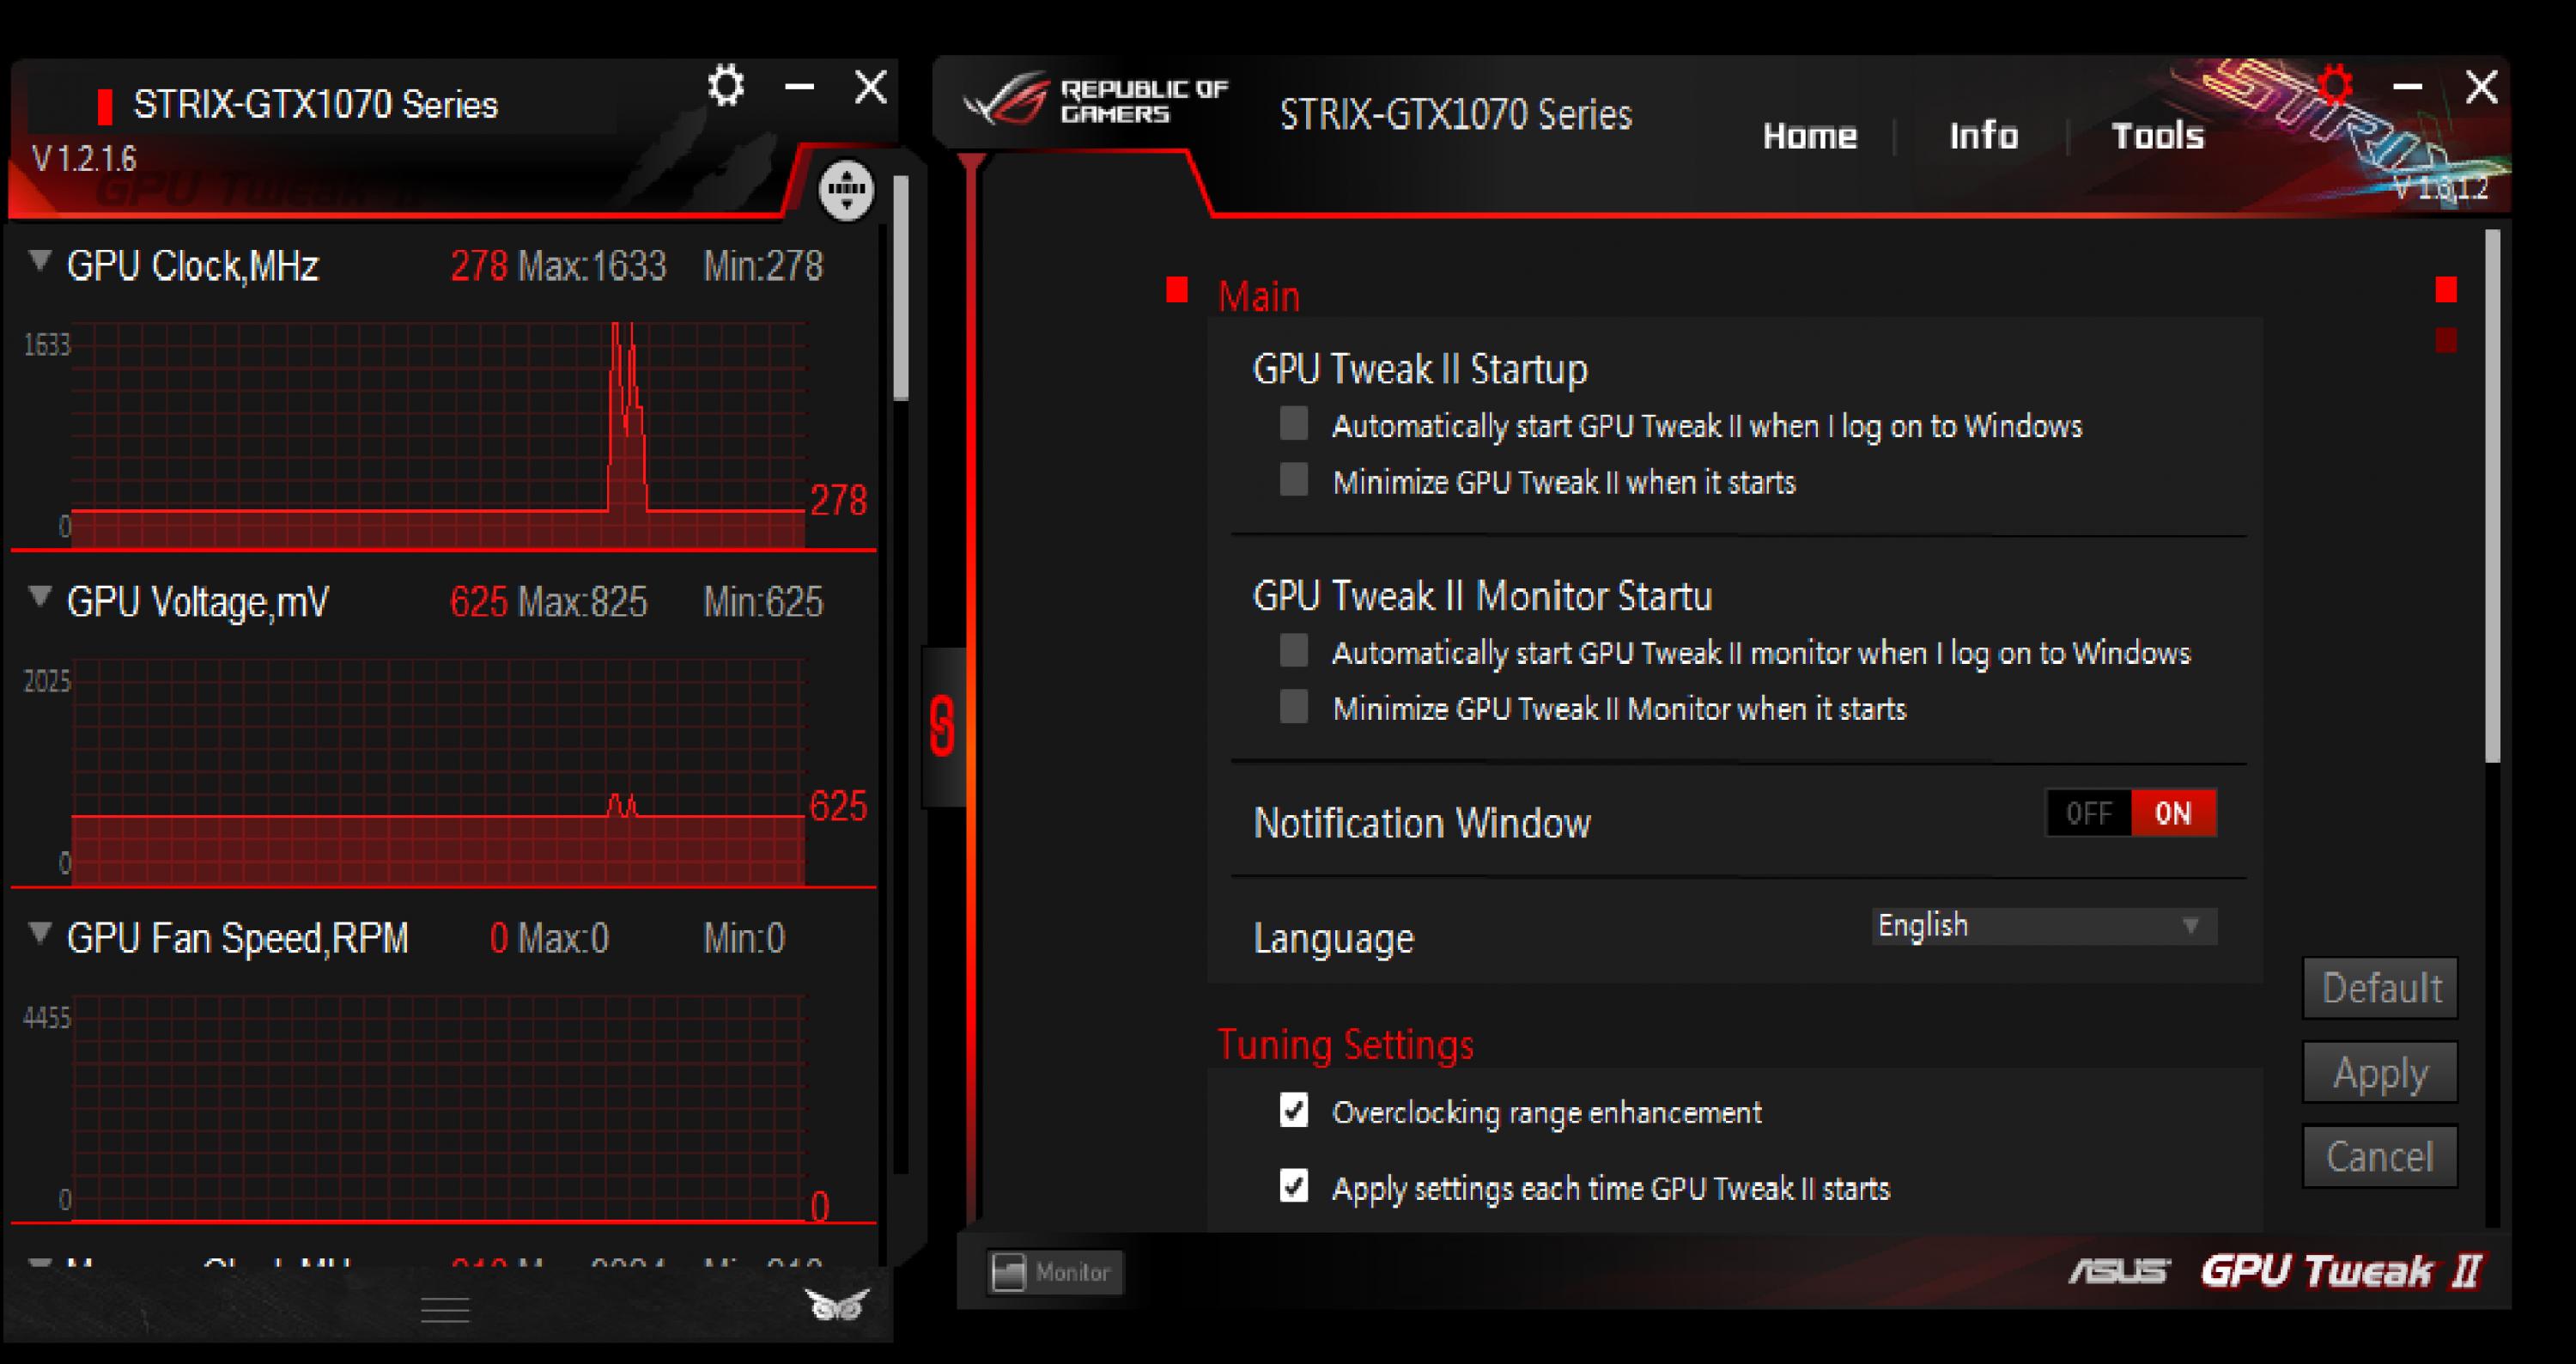
Task: Uncheck Apply settings each time GPU Tweak II starts
Action: tap(1294, 1186)
